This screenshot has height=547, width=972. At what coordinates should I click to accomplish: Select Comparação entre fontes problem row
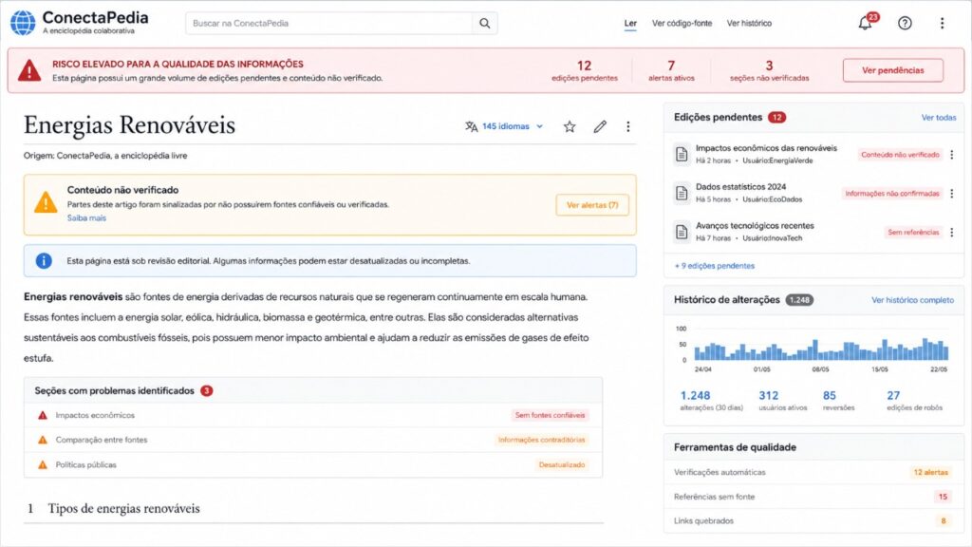point(313,440)
